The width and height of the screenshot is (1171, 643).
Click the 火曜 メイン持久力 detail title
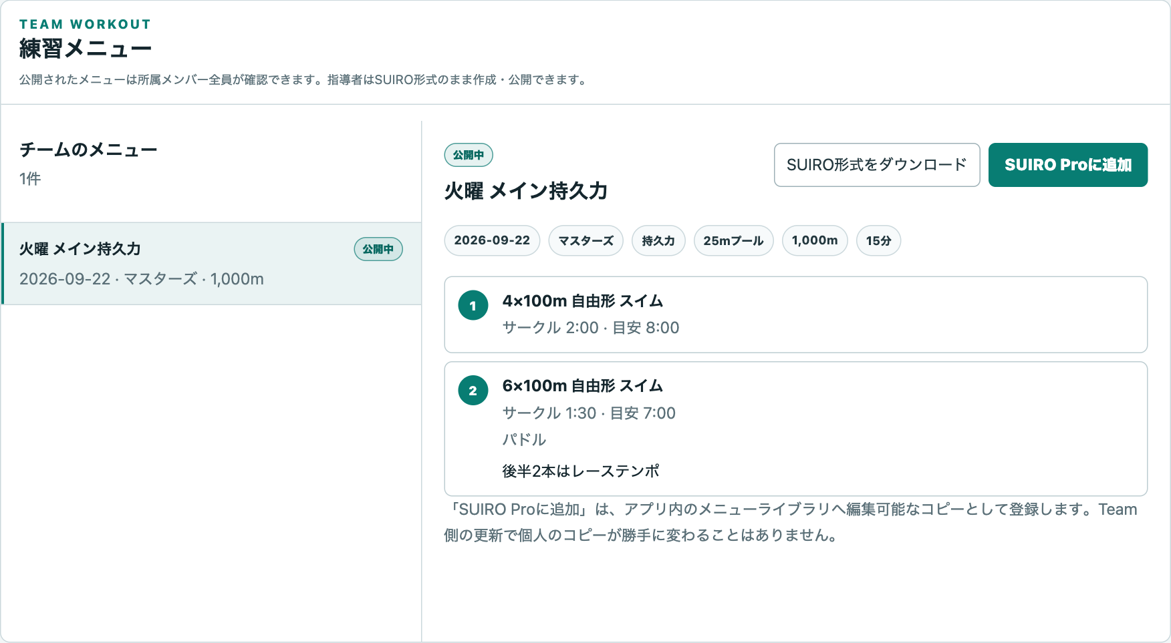point(526,191)
